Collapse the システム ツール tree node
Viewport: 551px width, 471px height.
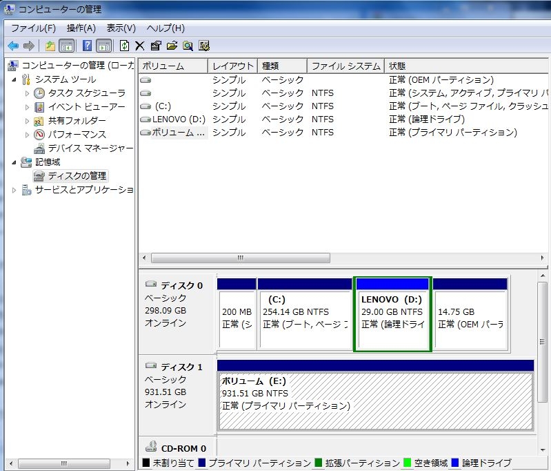[x=14, y=79]
